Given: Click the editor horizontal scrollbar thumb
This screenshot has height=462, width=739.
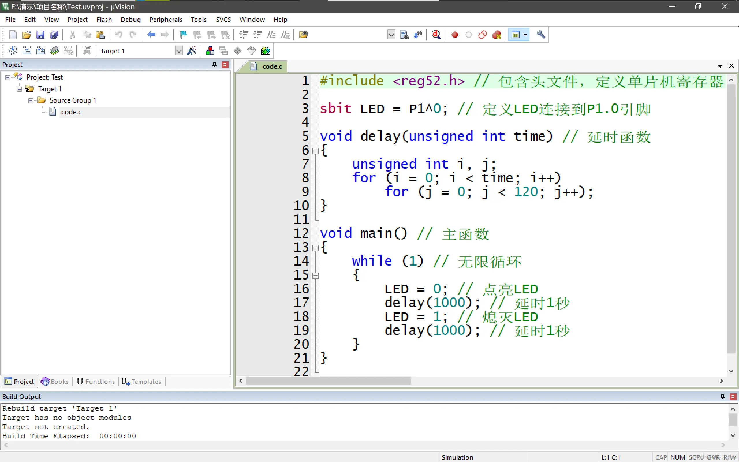Looking at the screenshot, I should pos(328,381).
